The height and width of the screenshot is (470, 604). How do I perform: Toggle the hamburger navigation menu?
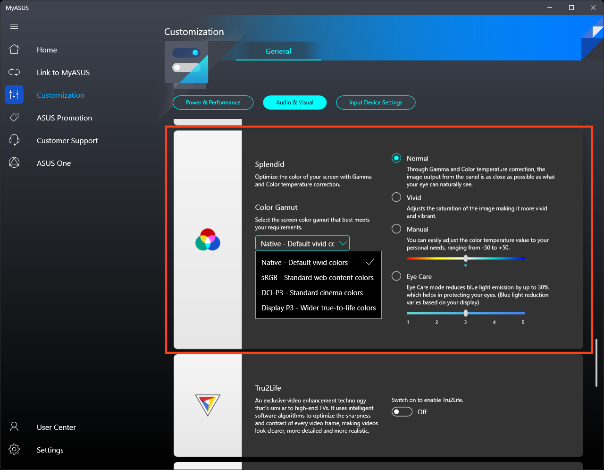pyautogui.click(x=14, y=27)
